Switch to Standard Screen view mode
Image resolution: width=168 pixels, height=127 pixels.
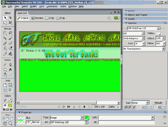point(4,119)
